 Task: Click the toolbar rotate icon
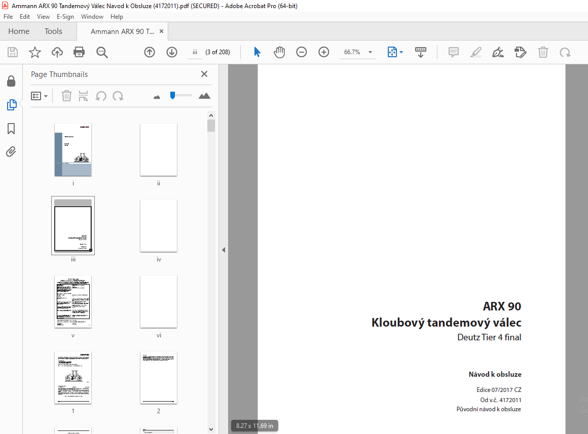point(565,52)
